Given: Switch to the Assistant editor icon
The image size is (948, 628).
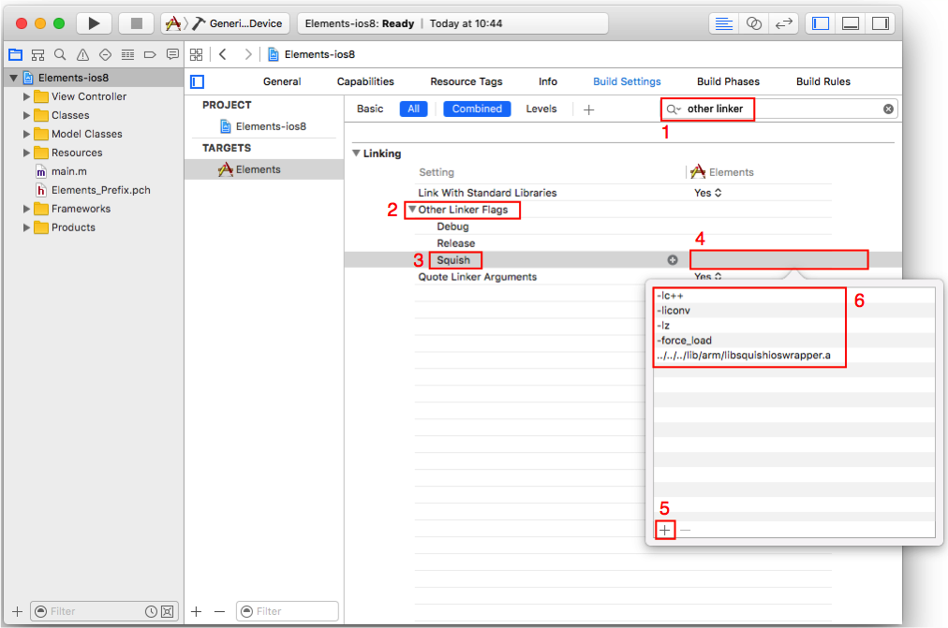Looking at the screenshot, I should click(754, 23).
